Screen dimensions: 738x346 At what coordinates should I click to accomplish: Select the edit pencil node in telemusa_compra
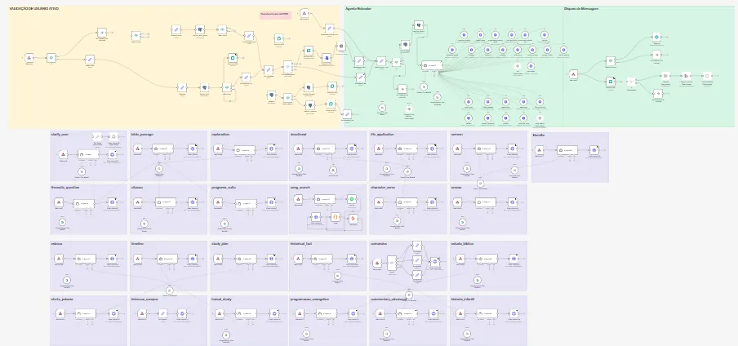(x=162, y=313)
